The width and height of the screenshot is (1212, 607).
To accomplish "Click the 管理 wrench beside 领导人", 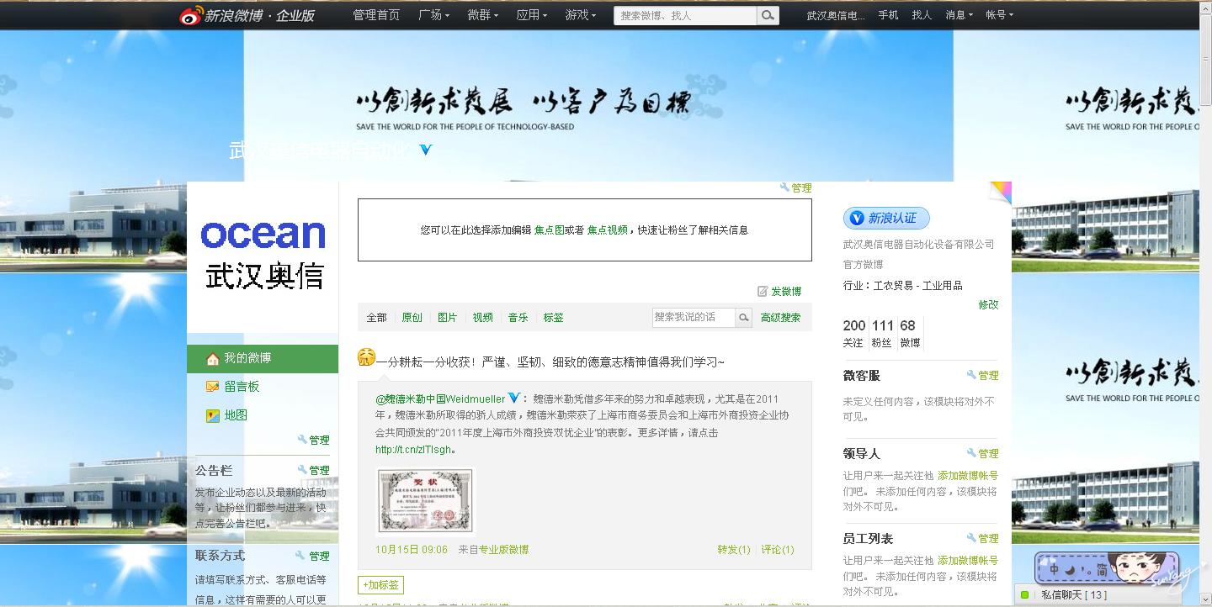I will click(982, 453).
